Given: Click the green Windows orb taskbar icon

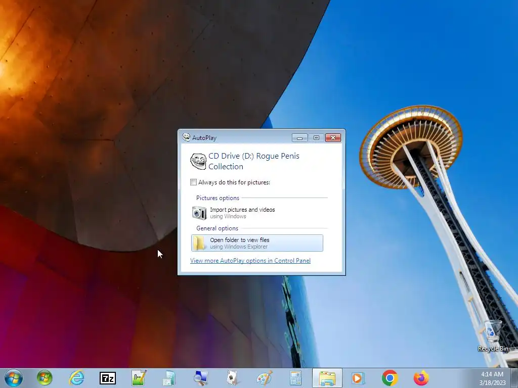Looking at the screenshot, I should click(x=45, y=378).
